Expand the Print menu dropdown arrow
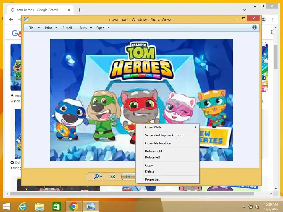Image resolution: width=283 pixels, height=212 pixels. tap(56, 28)
